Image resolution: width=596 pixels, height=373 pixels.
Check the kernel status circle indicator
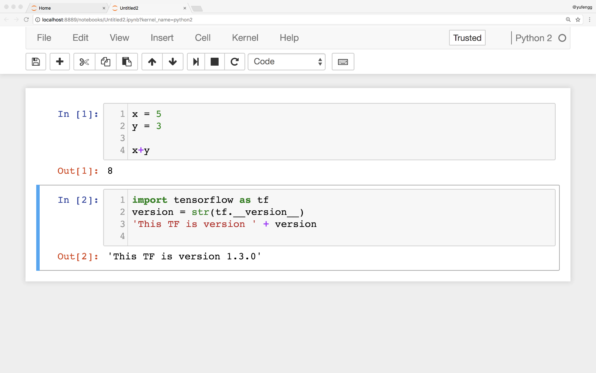click(x=562, y=38)
